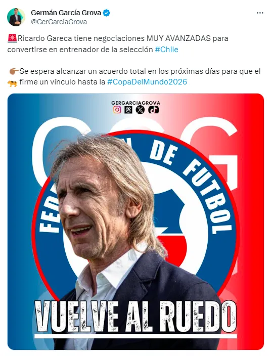Click the tiger emoji in the tweet
Screen dimensions: 272x357
(12, 83)
